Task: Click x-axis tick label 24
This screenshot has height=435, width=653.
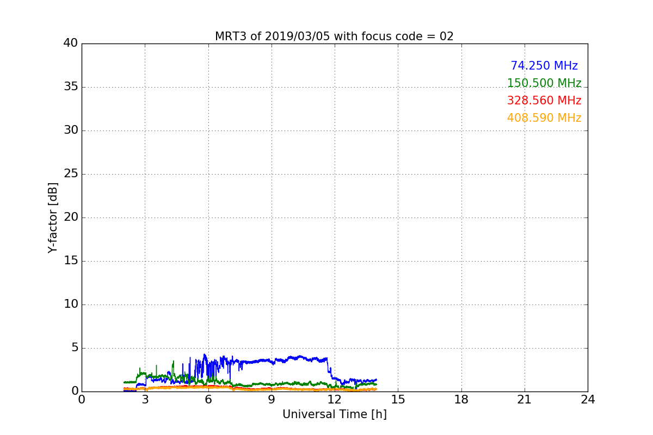Action: (588, 400)
